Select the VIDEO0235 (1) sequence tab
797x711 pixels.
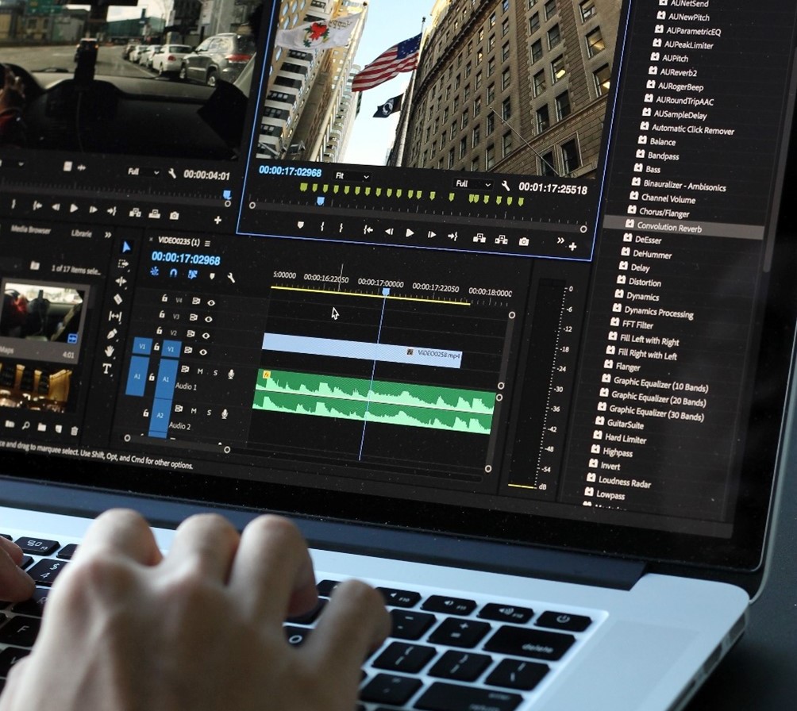point(179,241)
